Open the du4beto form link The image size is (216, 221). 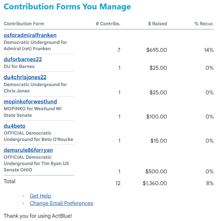[x=15, y=126]
